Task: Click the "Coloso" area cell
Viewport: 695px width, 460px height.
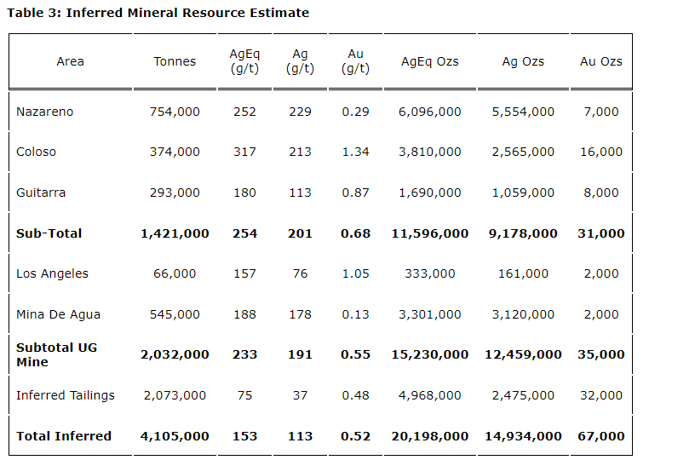Action: (x=36, y=152)
